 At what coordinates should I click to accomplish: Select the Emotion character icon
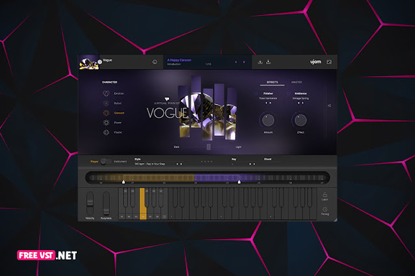click(x=106, y=94)
